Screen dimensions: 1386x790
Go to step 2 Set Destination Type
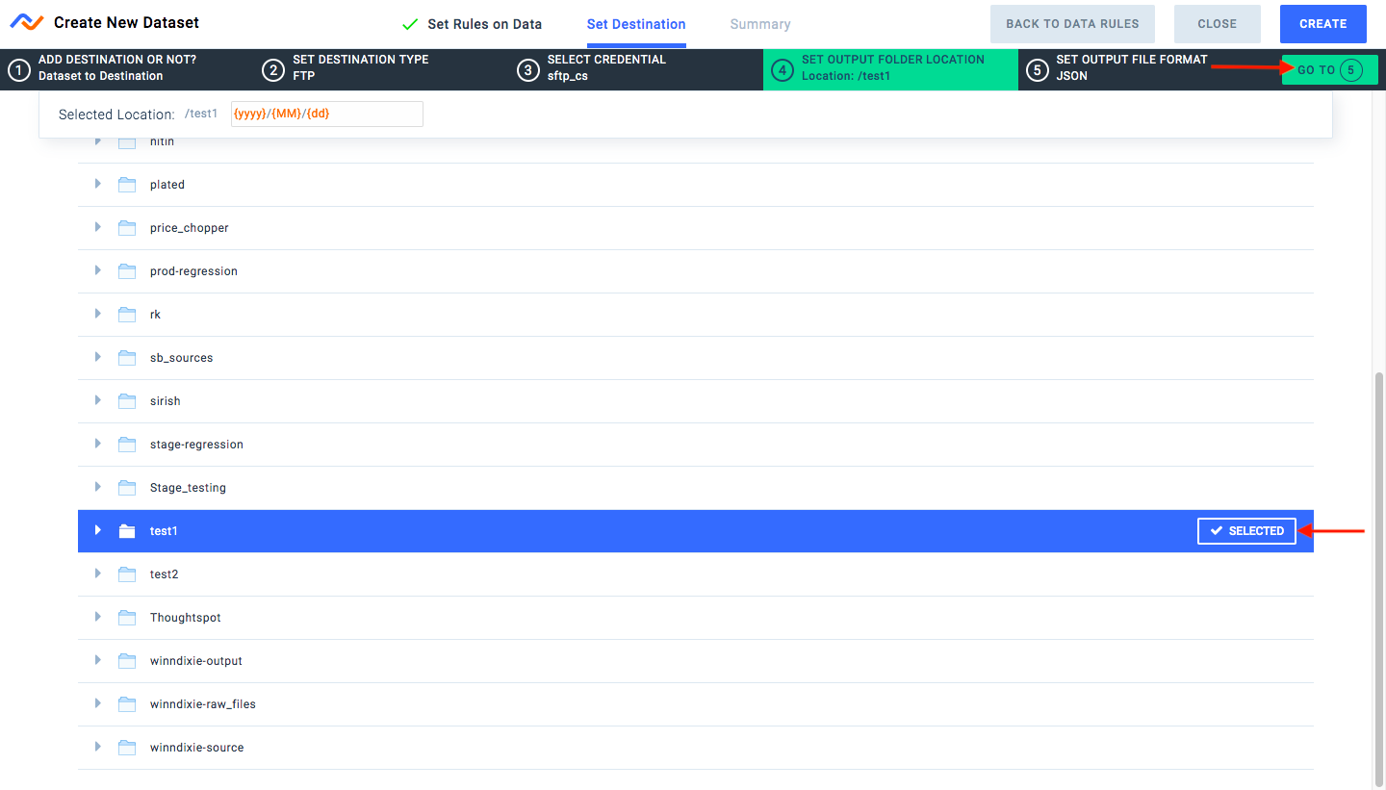click(381, 69)
